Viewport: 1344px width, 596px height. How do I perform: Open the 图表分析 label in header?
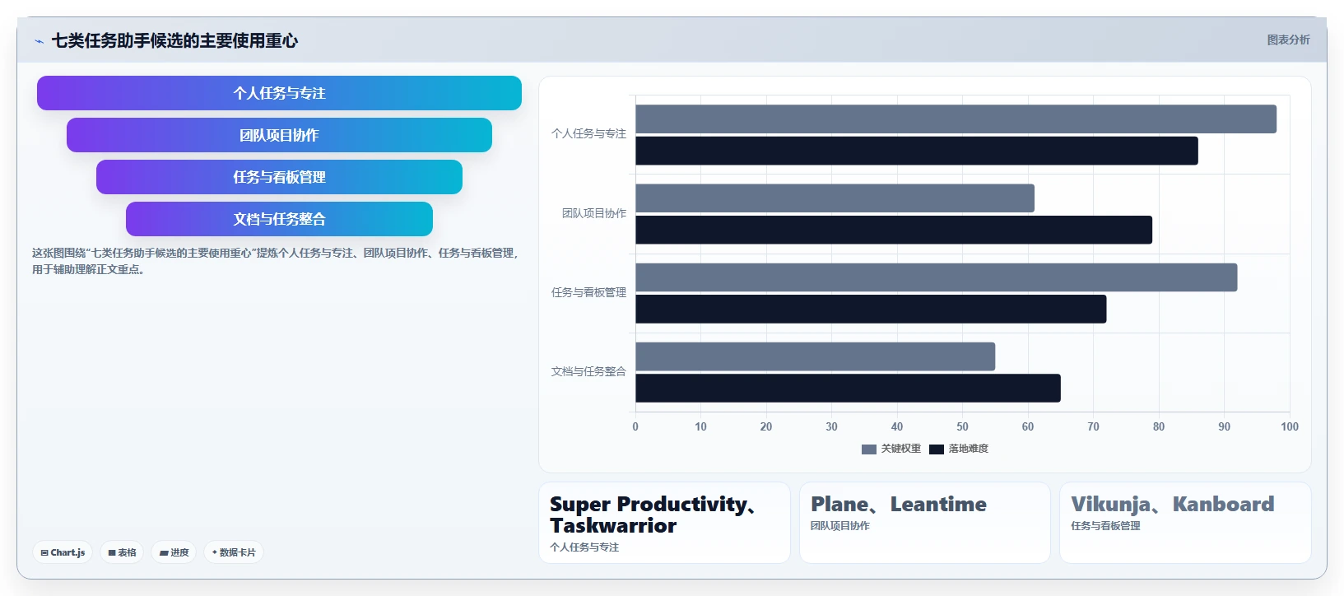[1288, 40]
